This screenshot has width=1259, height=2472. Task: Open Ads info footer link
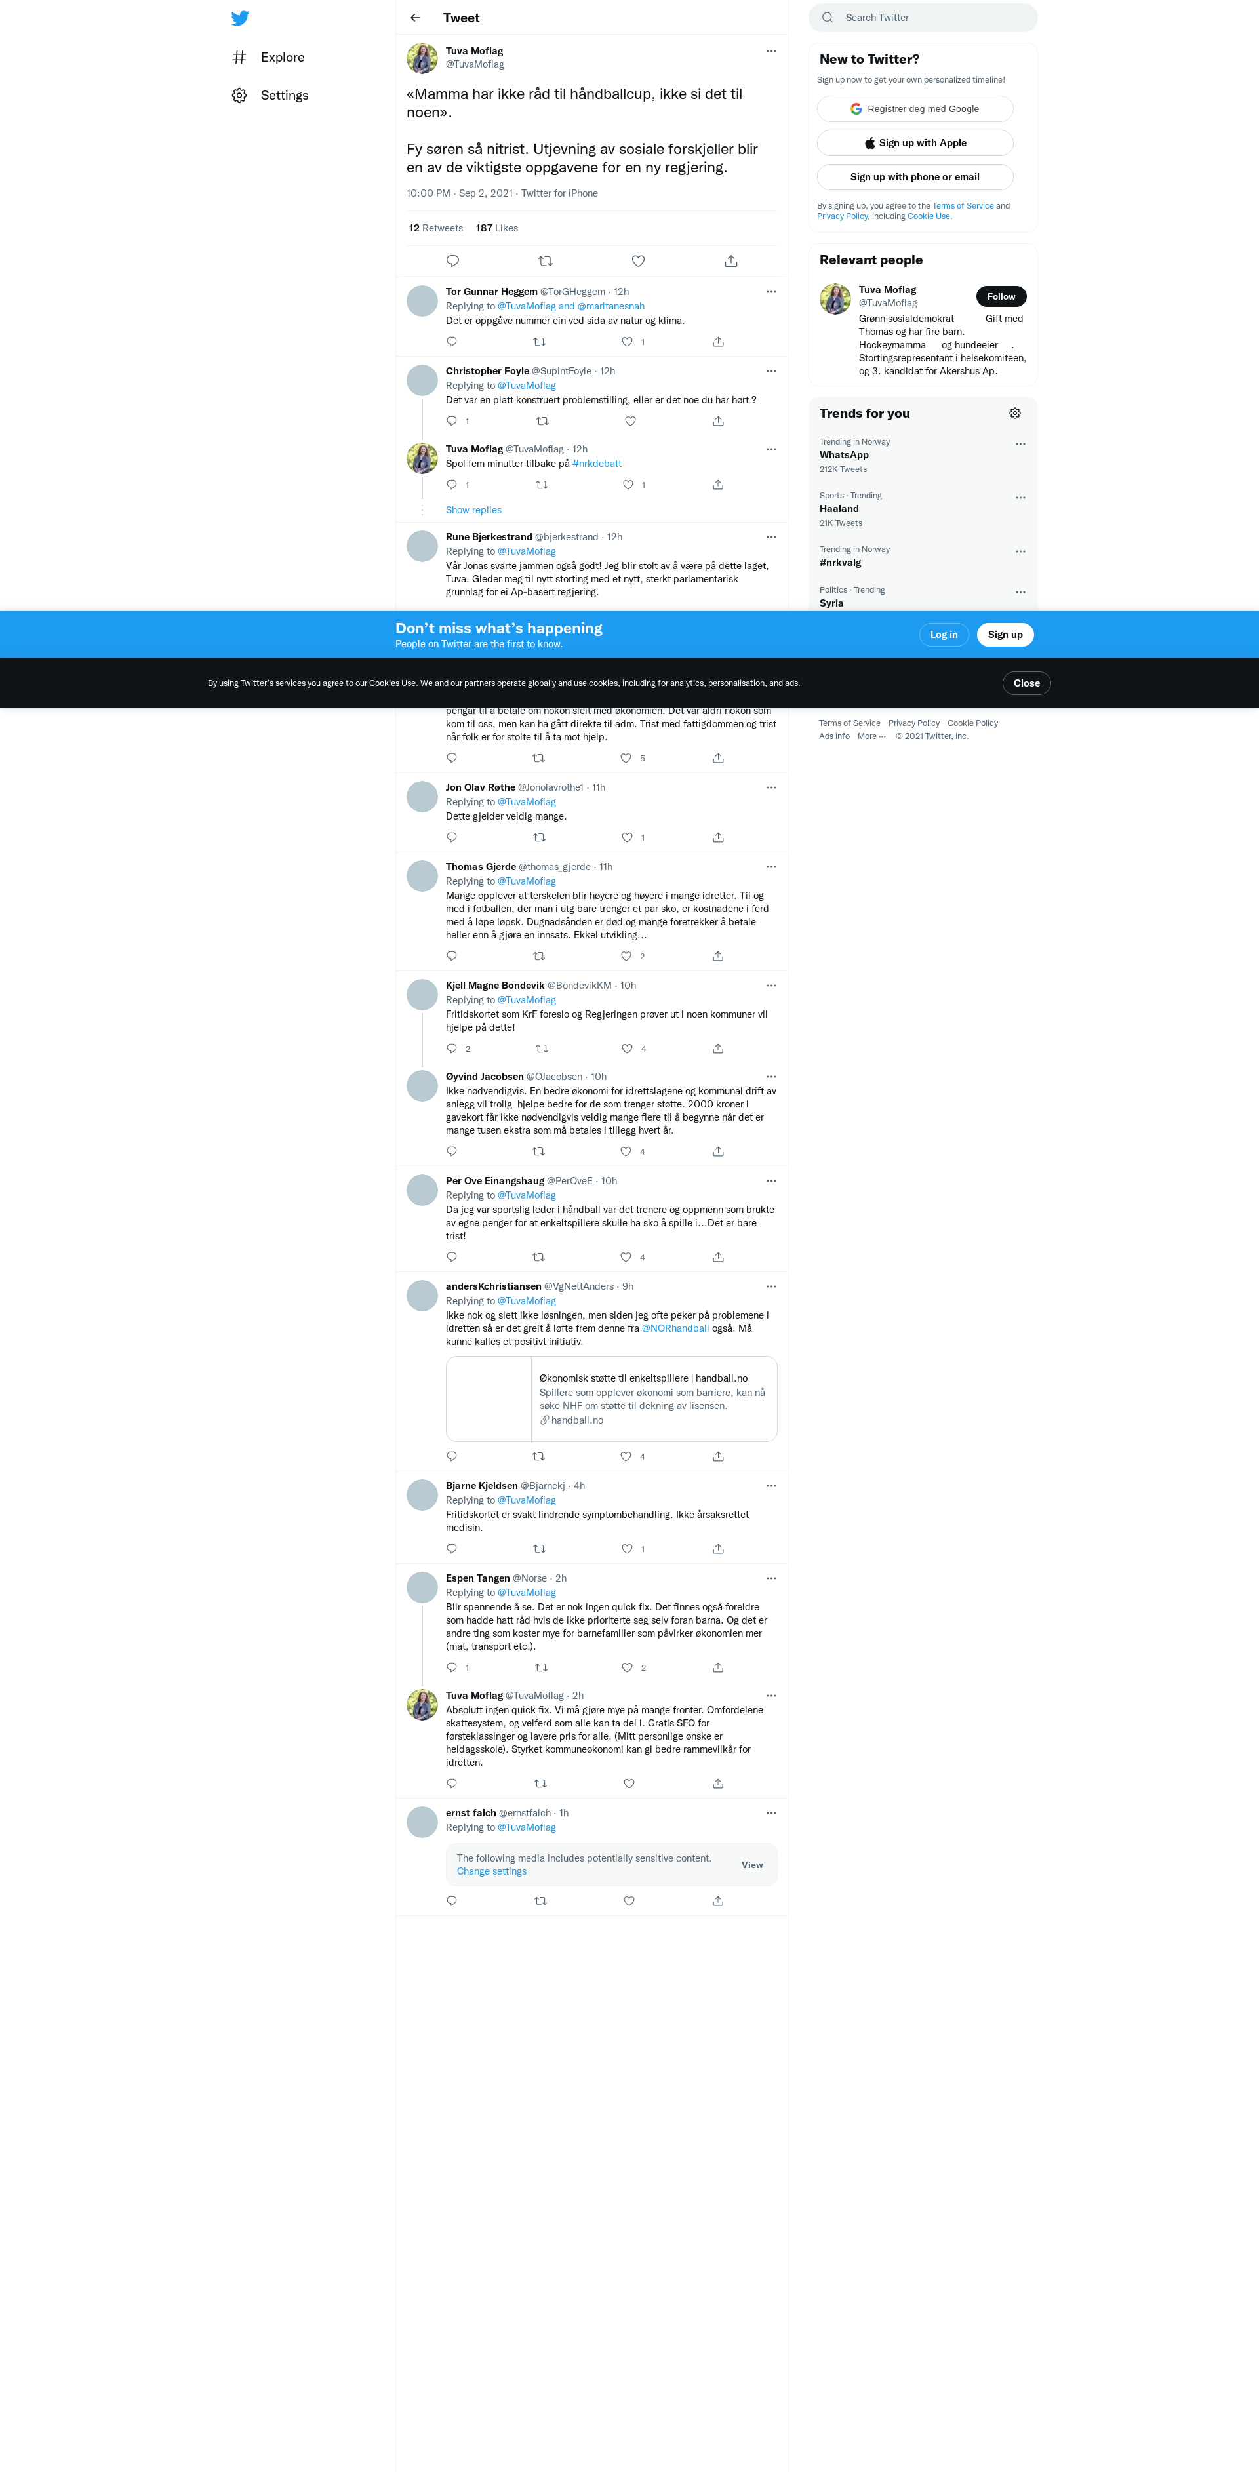click(x=834, y=737)
